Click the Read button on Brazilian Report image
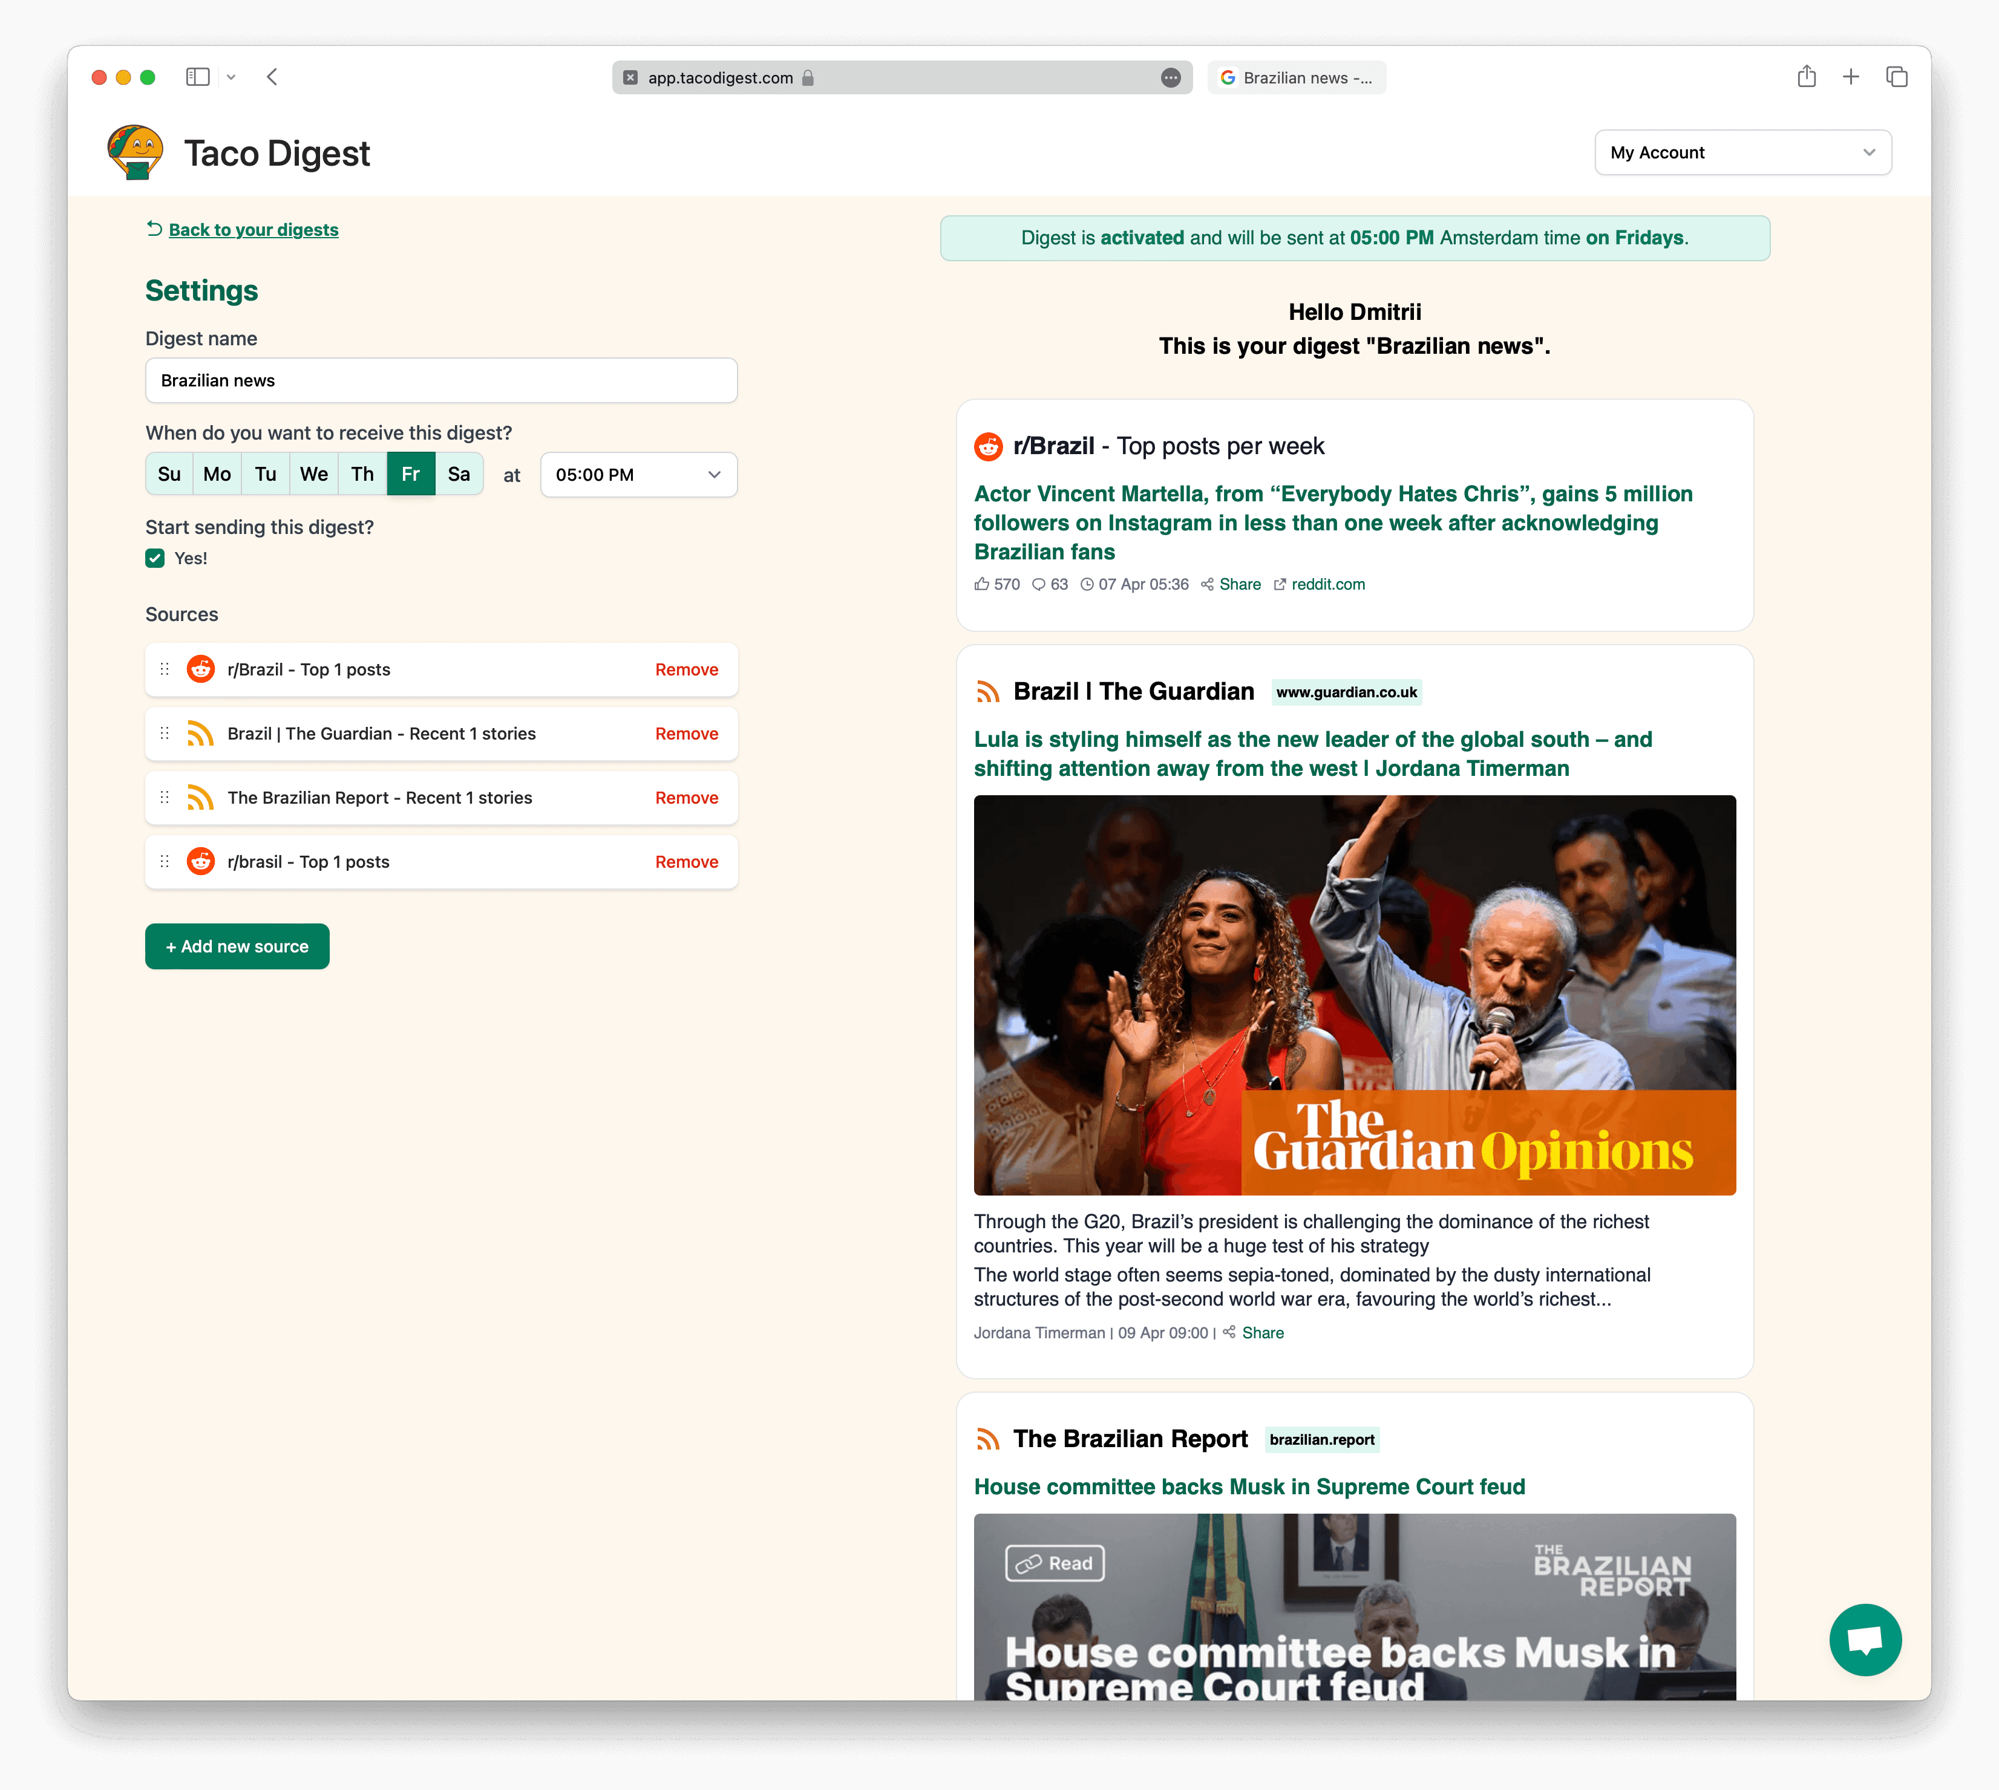 [1055, 1563]
